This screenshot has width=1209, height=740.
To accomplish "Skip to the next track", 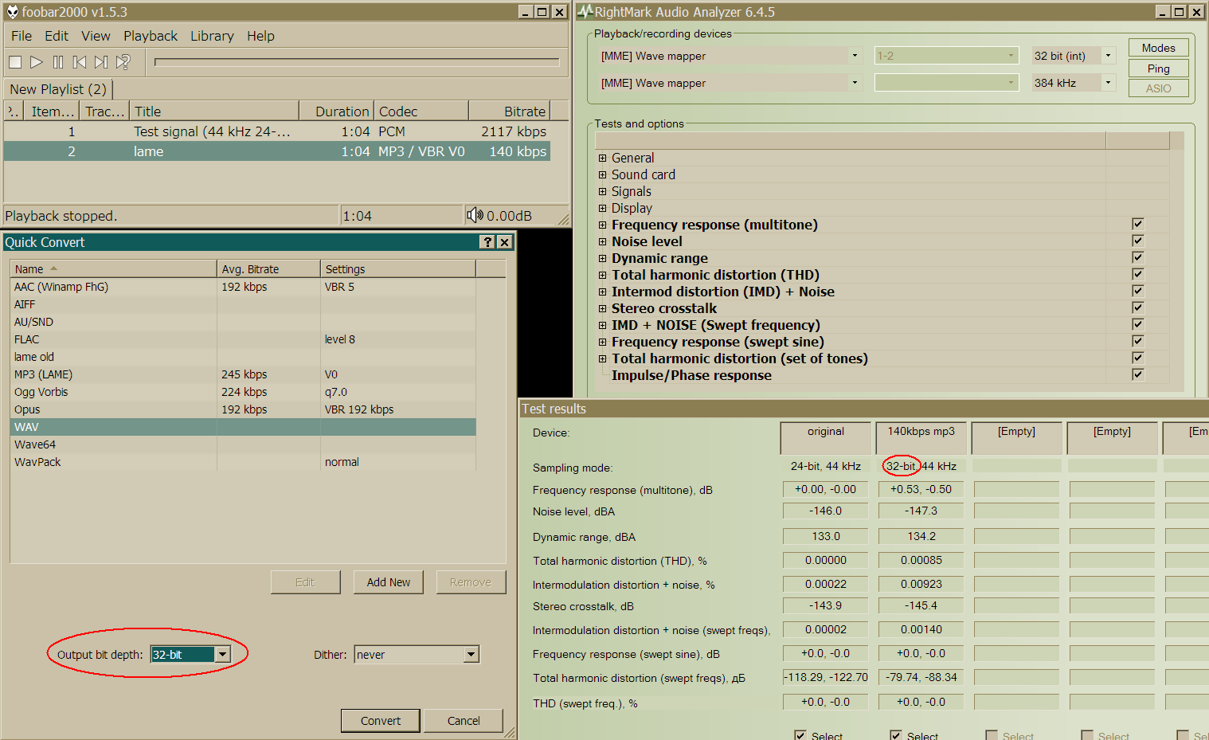I will click(101, 62).
